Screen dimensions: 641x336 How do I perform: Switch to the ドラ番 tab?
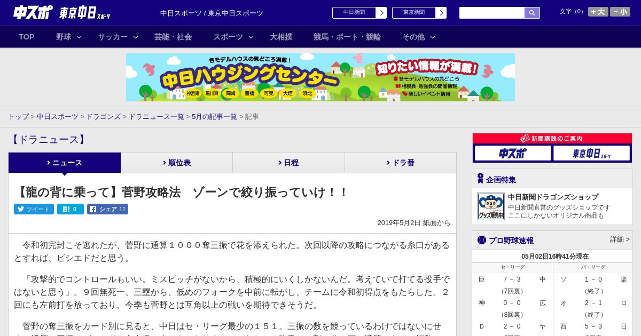click(401, 163)
